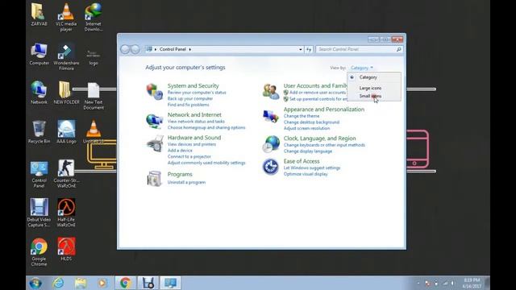Click the Search Control Panel field
The height and width of the screenshot is (290, 516).
(359, 49)
